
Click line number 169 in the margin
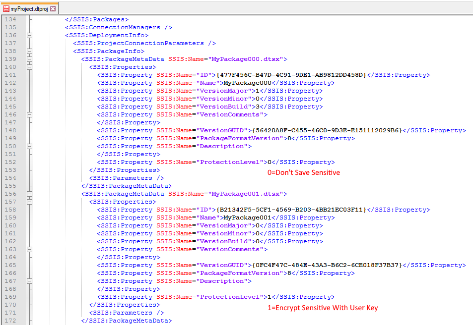click(10, 297)
